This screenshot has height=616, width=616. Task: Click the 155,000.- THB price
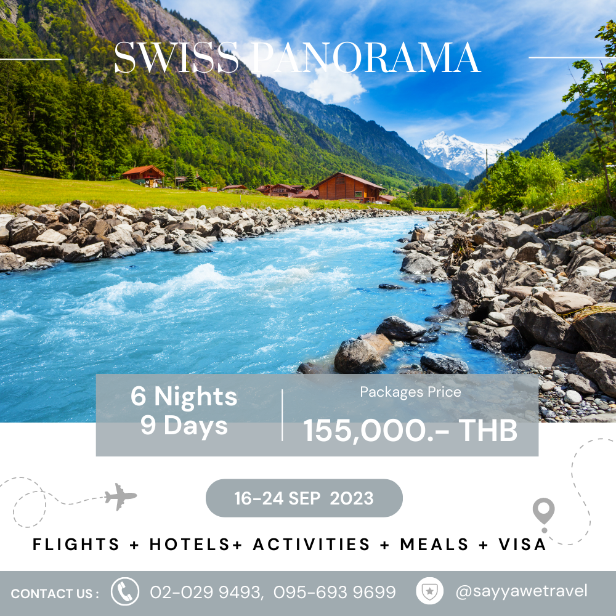(x=410, y=431)
